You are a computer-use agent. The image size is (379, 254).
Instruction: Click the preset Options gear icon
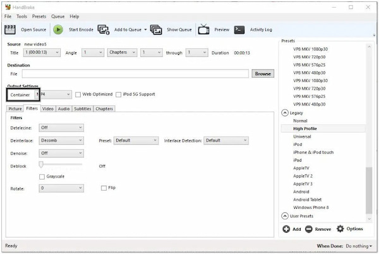coord(340,229)
